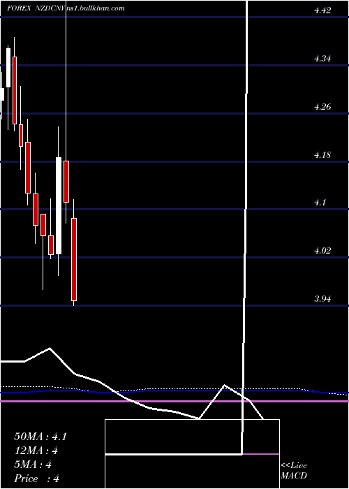Select the 4.18 price axis label

(x=322, y=155)
